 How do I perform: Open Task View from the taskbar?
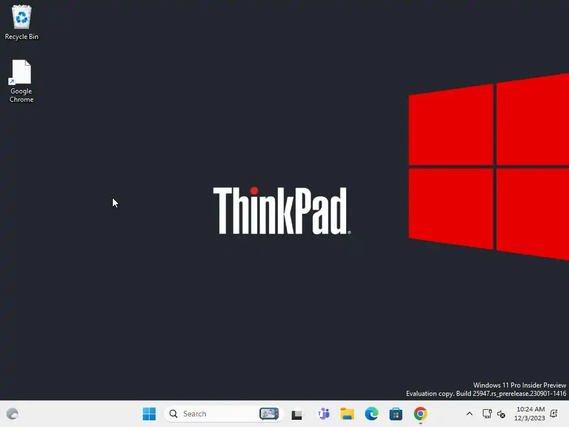[297, 414]
